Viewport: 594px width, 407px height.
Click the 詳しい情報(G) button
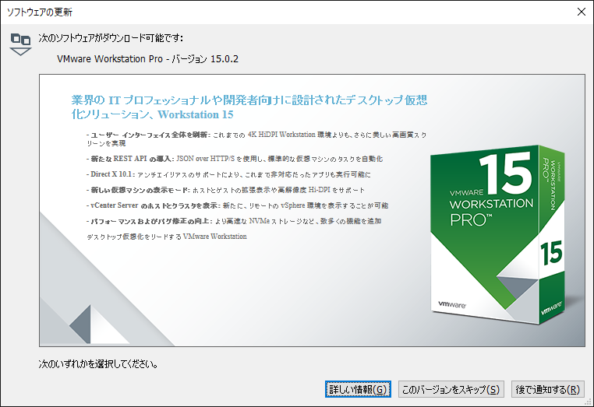358,389
